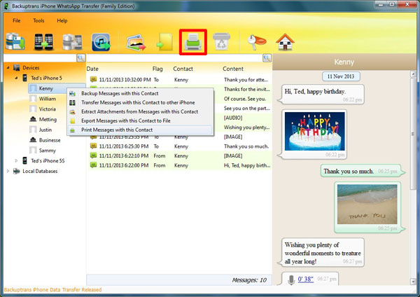Expand the Local Databases node
The height and width of the screenshot is (297, 420).
tap(8, 171)
